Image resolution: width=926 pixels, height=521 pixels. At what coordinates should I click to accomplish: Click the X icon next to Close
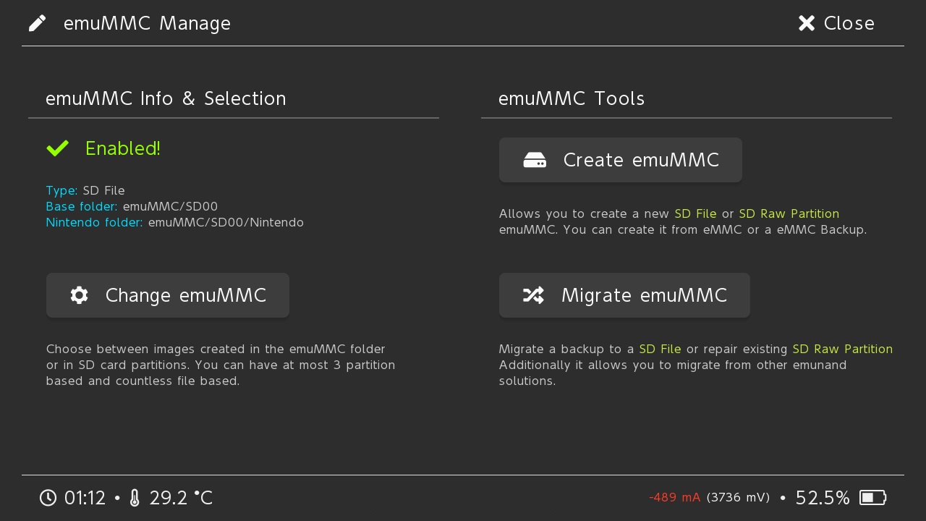tap(807, 23)
